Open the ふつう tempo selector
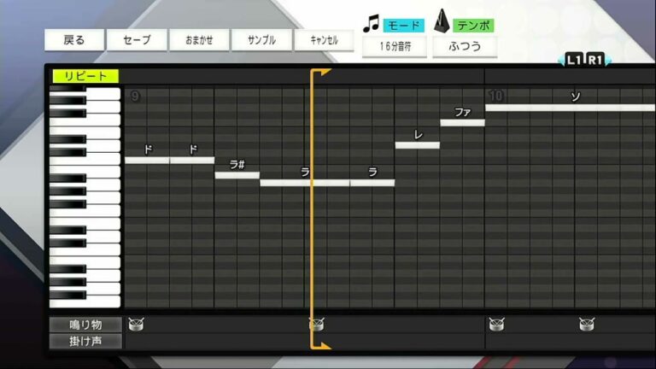The image size is (656, 369). (x=465, y=47)
